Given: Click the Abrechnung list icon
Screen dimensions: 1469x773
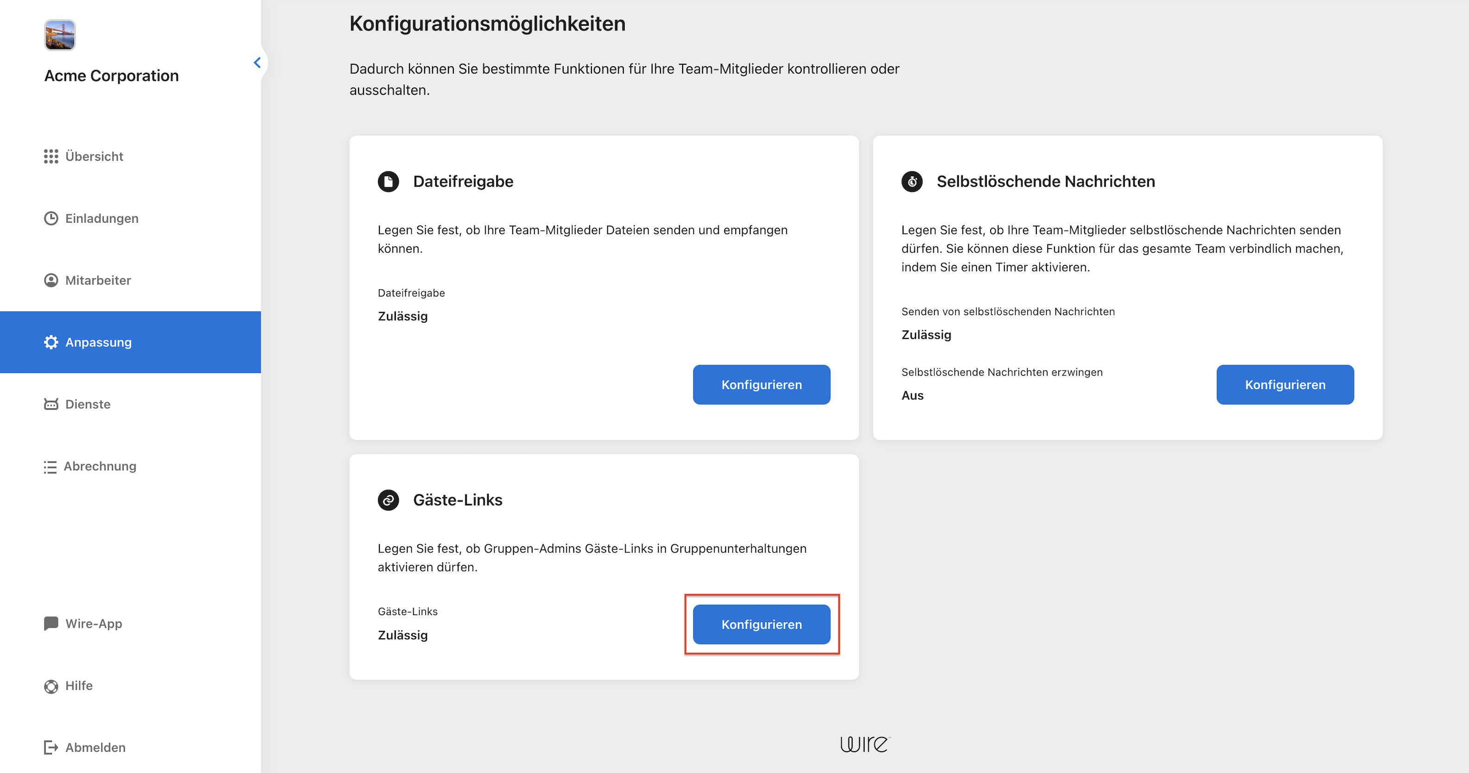Looking at the screenshot, I should 50,467.
